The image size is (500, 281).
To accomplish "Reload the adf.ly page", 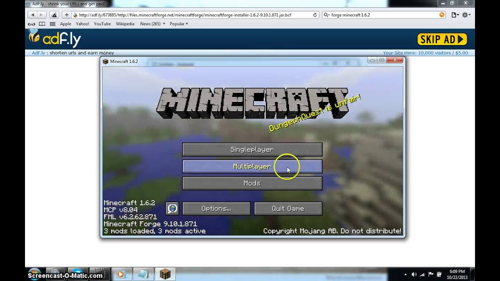I will [315, 15].
